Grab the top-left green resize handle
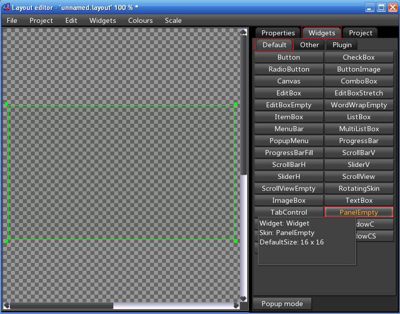 point(6,104)
